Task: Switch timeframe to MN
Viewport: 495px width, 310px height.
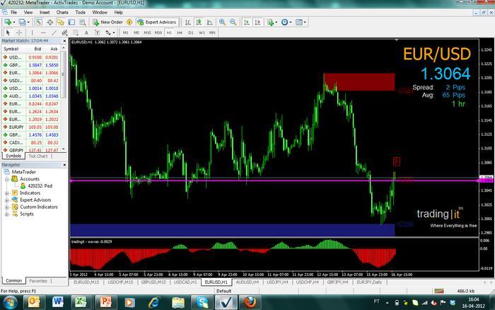Action: [212, 33]
